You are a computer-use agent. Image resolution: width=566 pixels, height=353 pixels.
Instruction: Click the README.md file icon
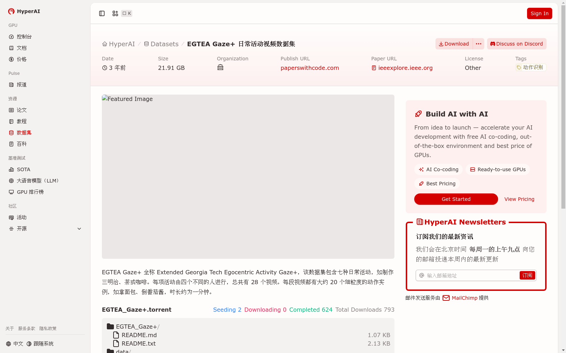pos(116,335)
